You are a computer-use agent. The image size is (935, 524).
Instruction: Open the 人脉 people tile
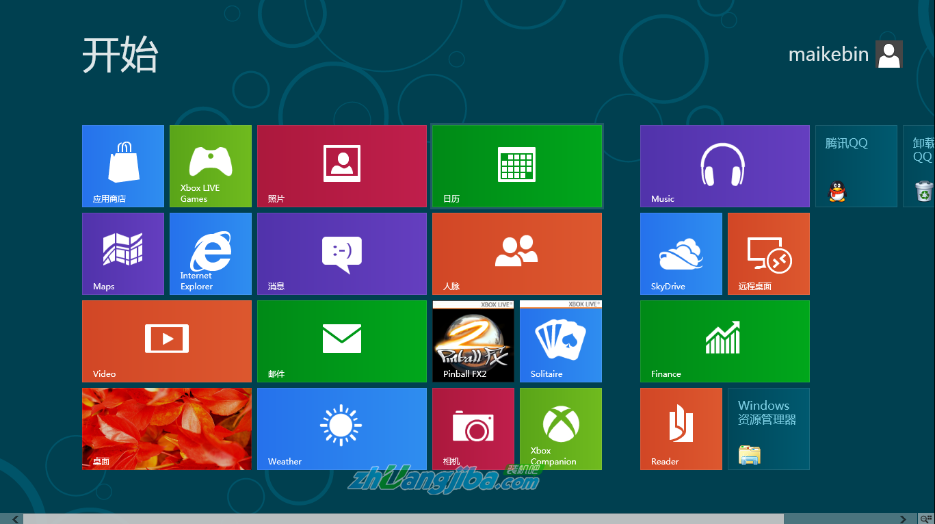[x=516, y=254]
